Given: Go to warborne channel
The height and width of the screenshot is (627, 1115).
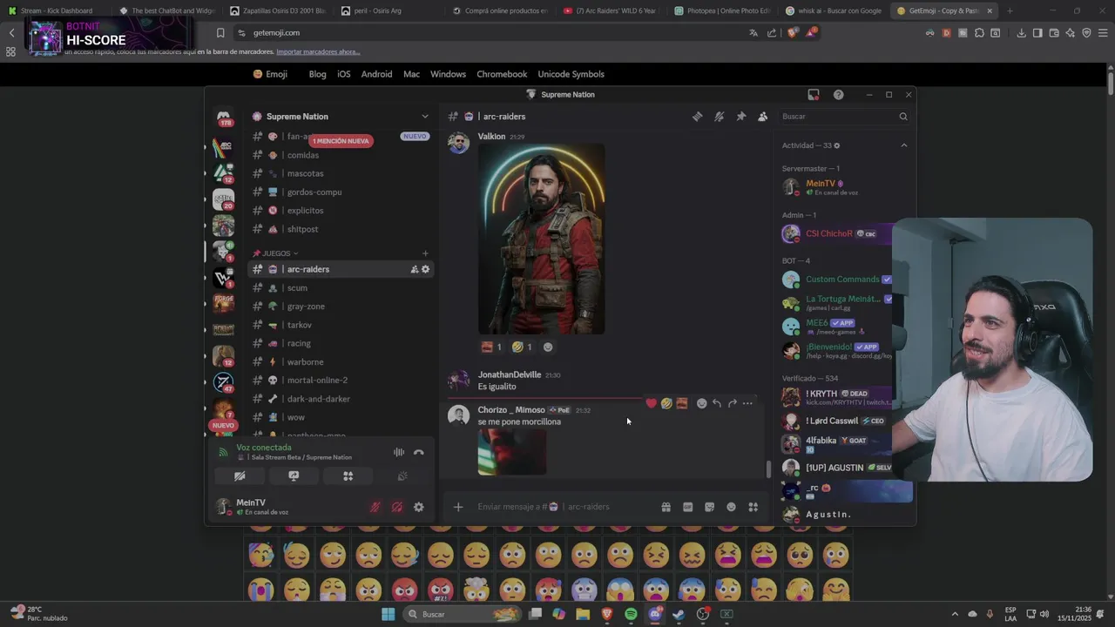Looking at the screenshot, I should coord(340,362).
